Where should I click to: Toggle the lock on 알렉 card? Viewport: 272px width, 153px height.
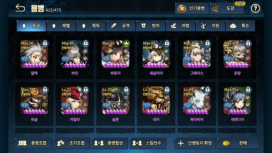tap(45, 43)
